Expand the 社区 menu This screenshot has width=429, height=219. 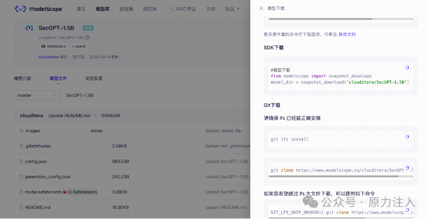[x=232, y=9]
